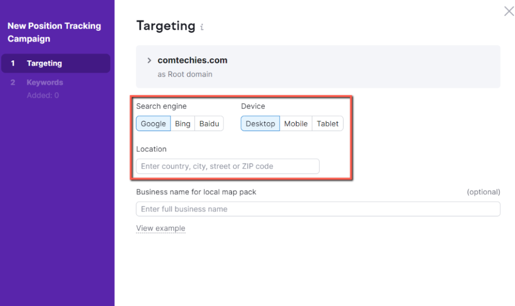Close the New Position Tracking Campaign dialog

coord(508,11)
